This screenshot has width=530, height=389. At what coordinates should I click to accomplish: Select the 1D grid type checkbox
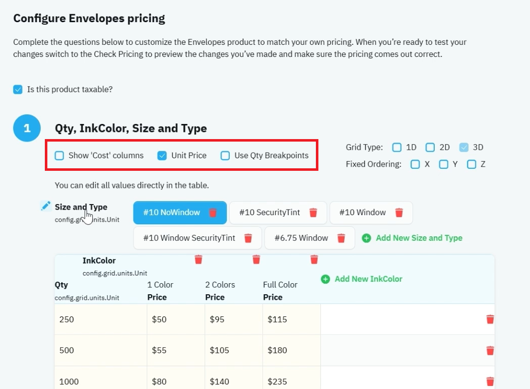[x=397, y=147]
